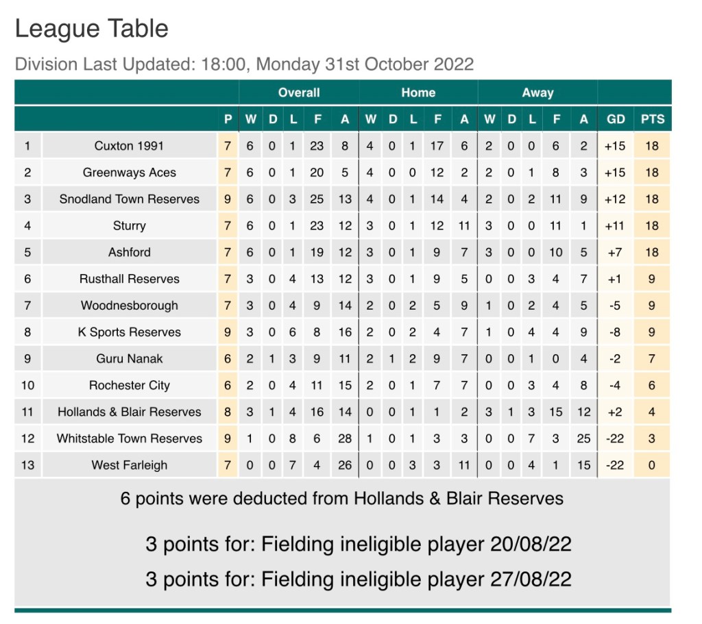Select Rochester City in the table

[129, 386]
